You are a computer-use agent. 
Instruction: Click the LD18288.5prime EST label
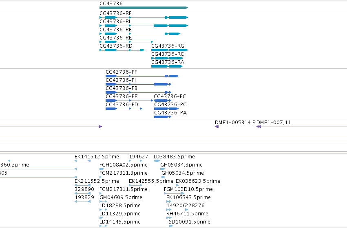pyautogui.click(x=120, y=206)
